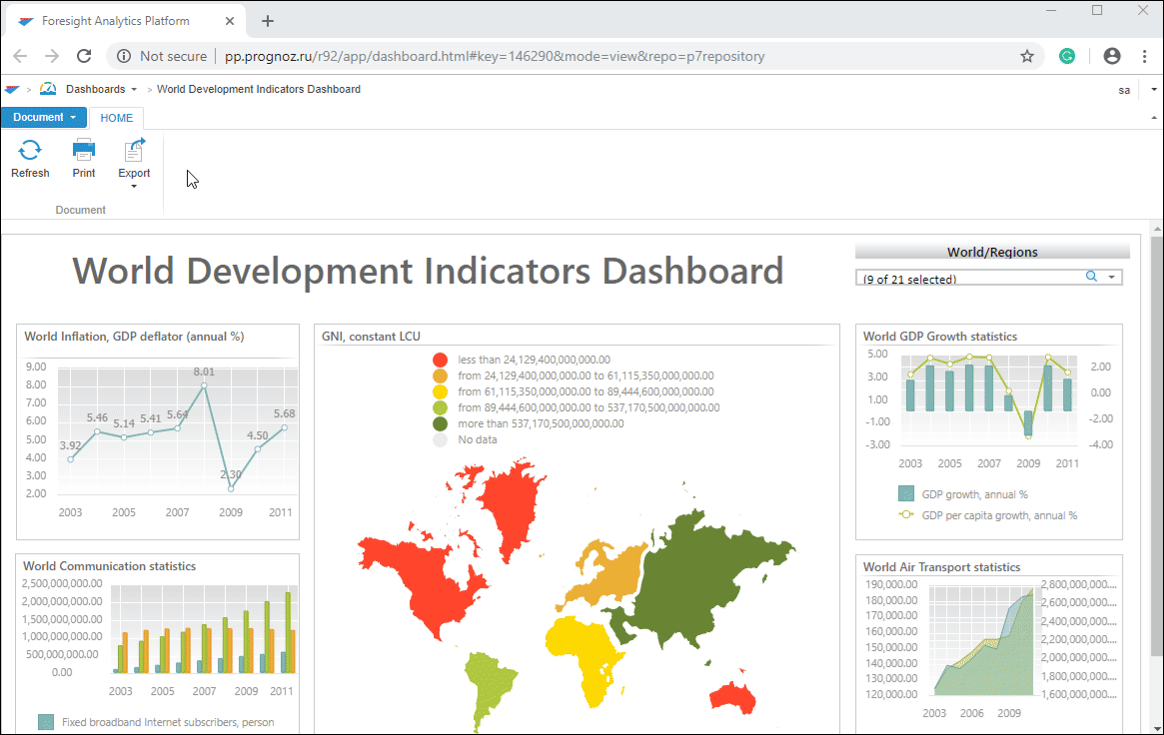Open a new browser tab

(x=268, y=21)
